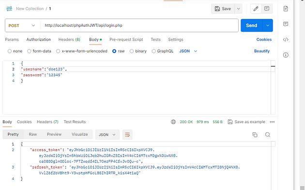Click the request editor minimap scrollbar
Viewport: 305px width, 190px height.
[273, 87]
